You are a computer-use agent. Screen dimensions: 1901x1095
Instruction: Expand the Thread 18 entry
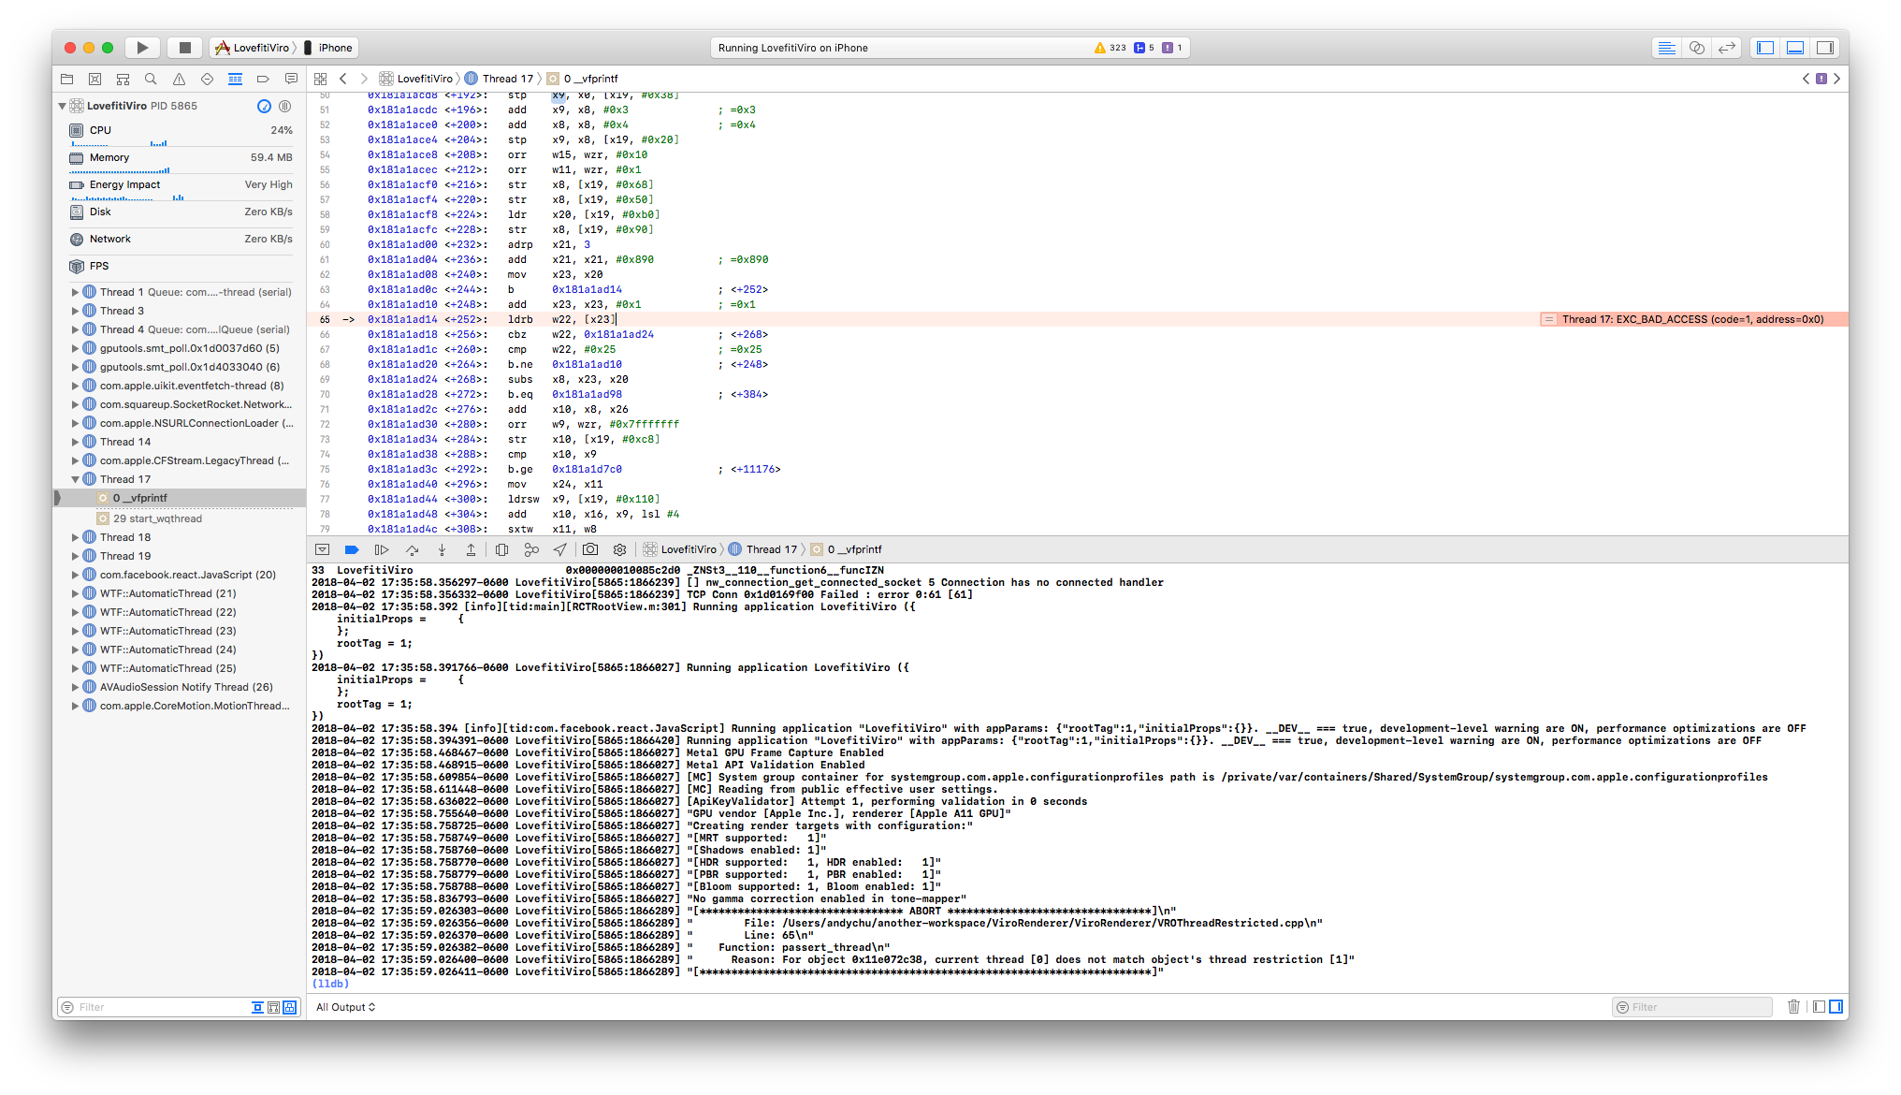point(76,537)
